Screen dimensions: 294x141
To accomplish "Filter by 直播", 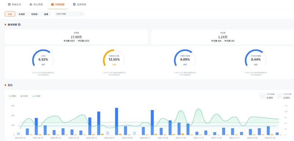I will pyautogui.click(x=46, y=14).
